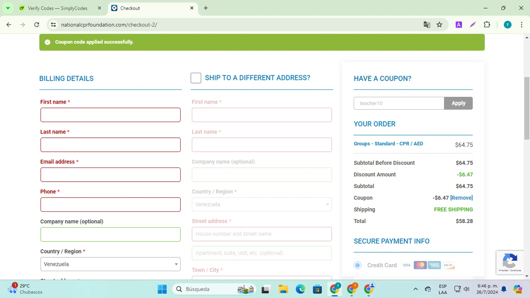
Task: Open Chrome's three-dot menu
Action: tap(522, 25)
